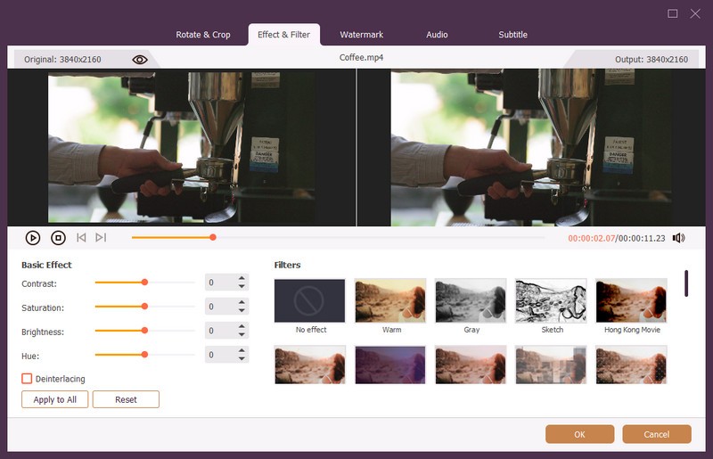
Task: Select the purple-tinted filter thumbnail
Action: pos(390,365)
